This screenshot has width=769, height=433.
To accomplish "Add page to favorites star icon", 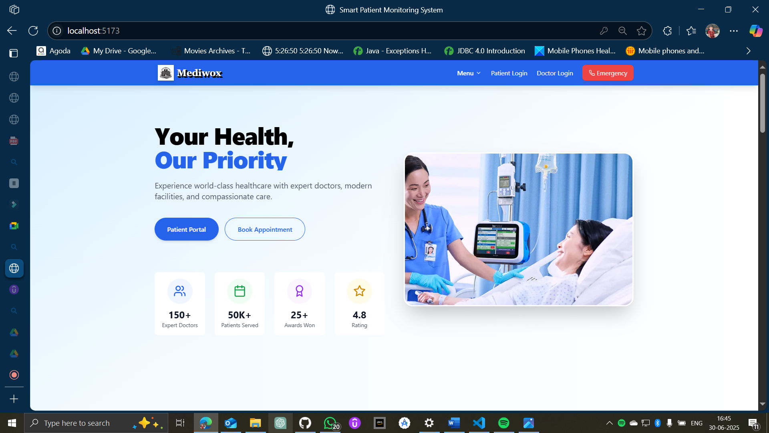I will 641,31.
